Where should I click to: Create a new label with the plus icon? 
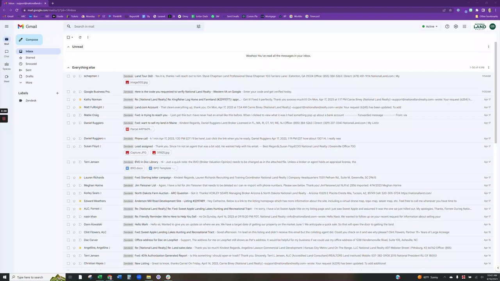pyautogui.click(x=57, y=93)
